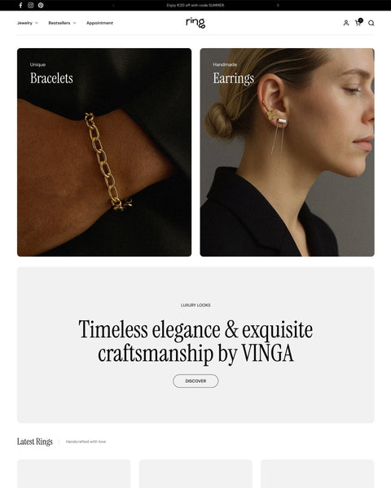The height and width of the screenshot is (488, 391).
Task: Expand the Jewelry dropdown menu
Action: [x=28, y=23]
